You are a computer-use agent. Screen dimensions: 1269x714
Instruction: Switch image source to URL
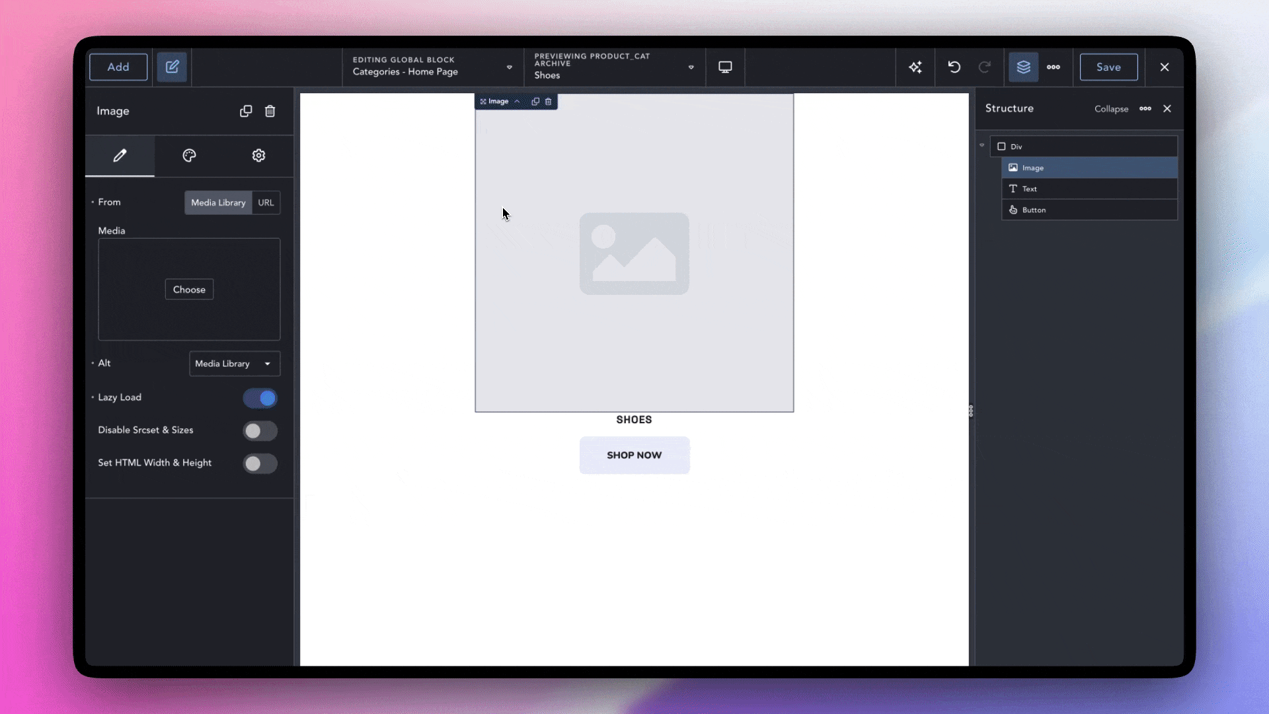tap(266, 202)
